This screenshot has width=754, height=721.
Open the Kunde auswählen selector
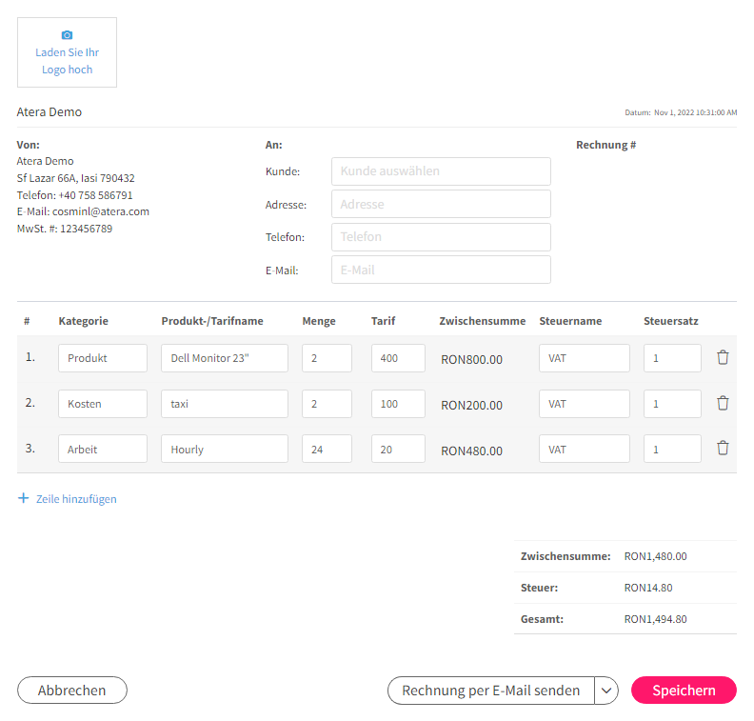pos(441,171)
